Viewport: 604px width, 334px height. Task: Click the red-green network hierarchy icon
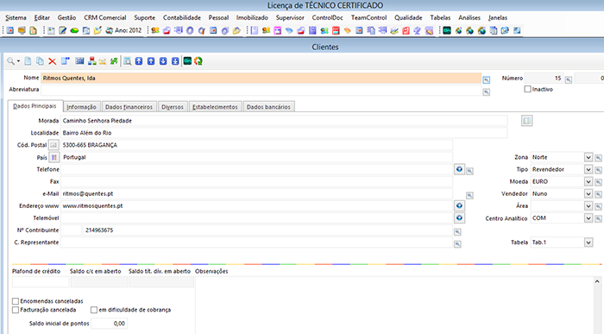[x=92, y=61]
